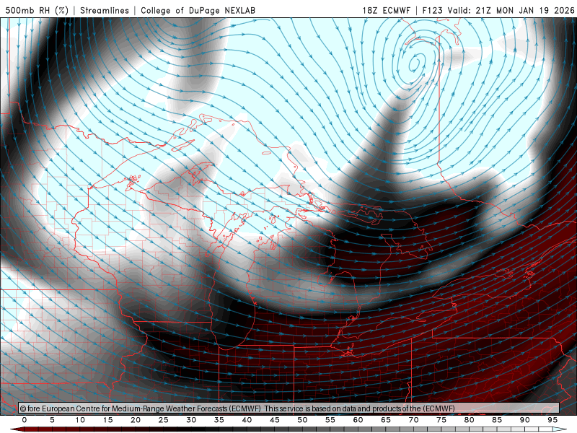
Task: Click the "5" label on the color scale
Action: click(52, 420)
